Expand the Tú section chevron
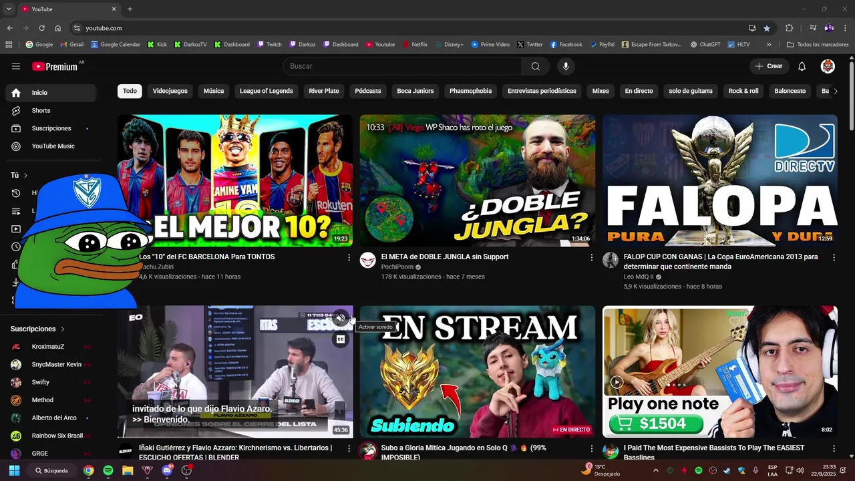Viewport: 855px width, 481px height. tap(25, 176)
